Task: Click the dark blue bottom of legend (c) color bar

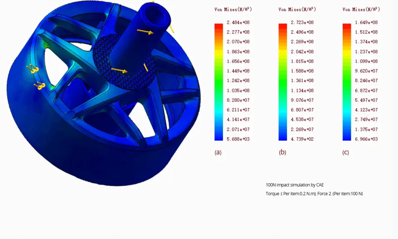Action: pyautogui.click(x=346, y=136)
